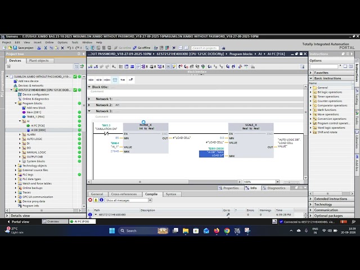Screen dimensions: 360x270
Task: Expand the ALARM folder in project tree
Action: [20, 134]
